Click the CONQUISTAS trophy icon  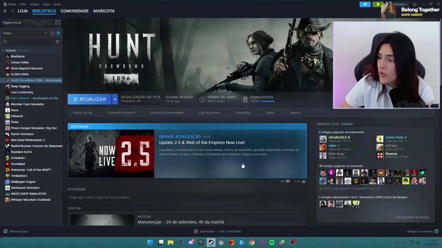point(245,99)
